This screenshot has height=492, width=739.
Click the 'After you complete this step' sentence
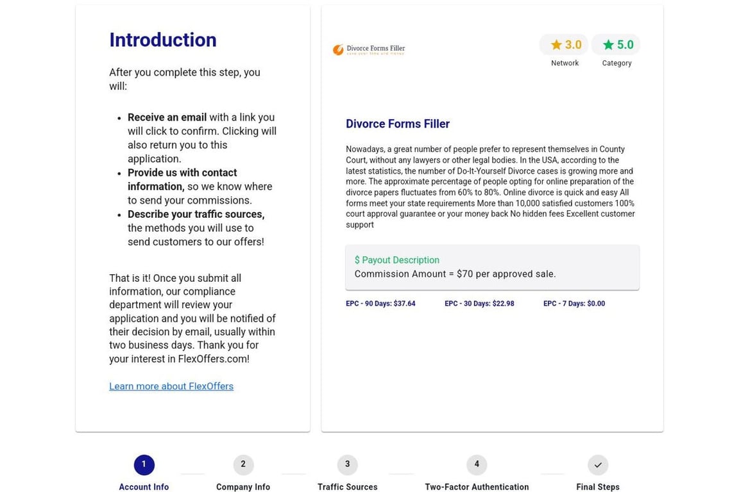pos(185,79)
